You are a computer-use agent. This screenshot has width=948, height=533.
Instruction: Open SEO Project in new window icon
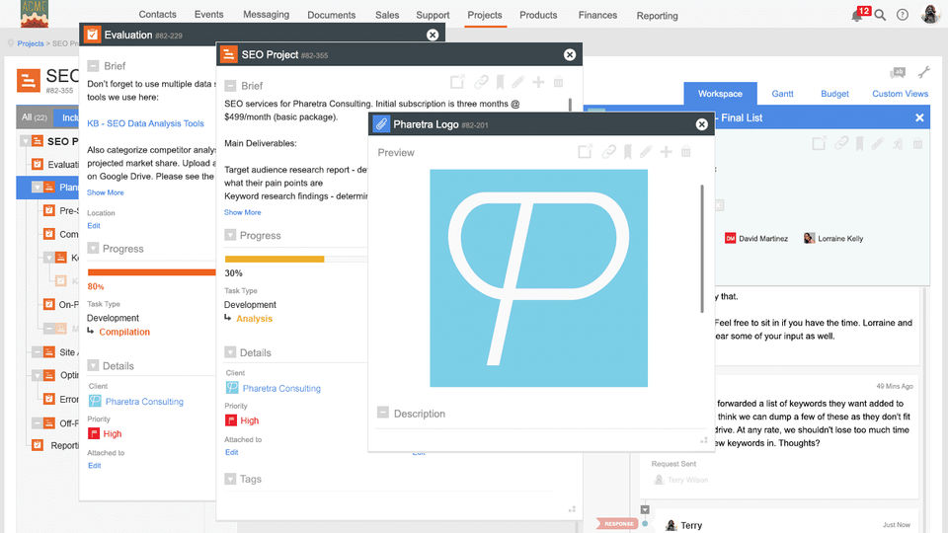coord(457,82)
